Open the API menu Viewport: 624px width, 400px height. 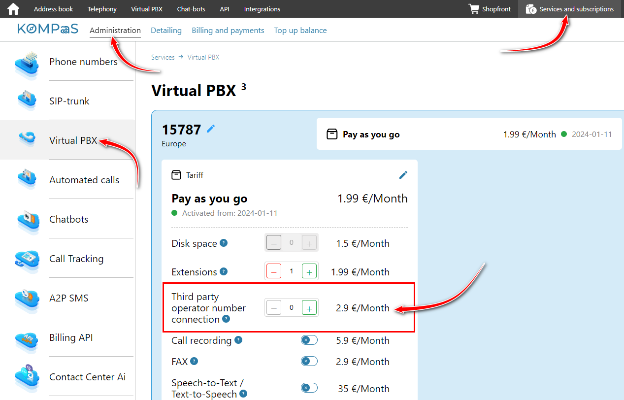[225, 9]
